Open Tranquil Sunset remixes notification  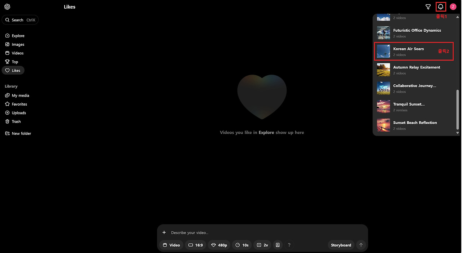414,107
